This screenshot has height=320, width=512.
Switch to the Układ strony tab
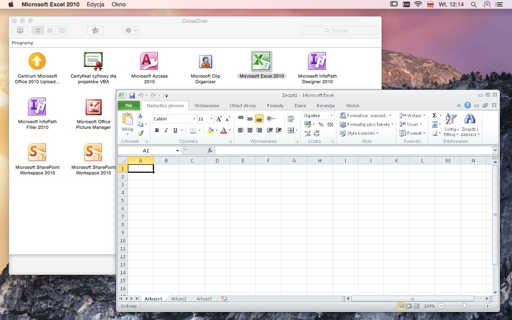pyautogui.click(x=243, y=106)
